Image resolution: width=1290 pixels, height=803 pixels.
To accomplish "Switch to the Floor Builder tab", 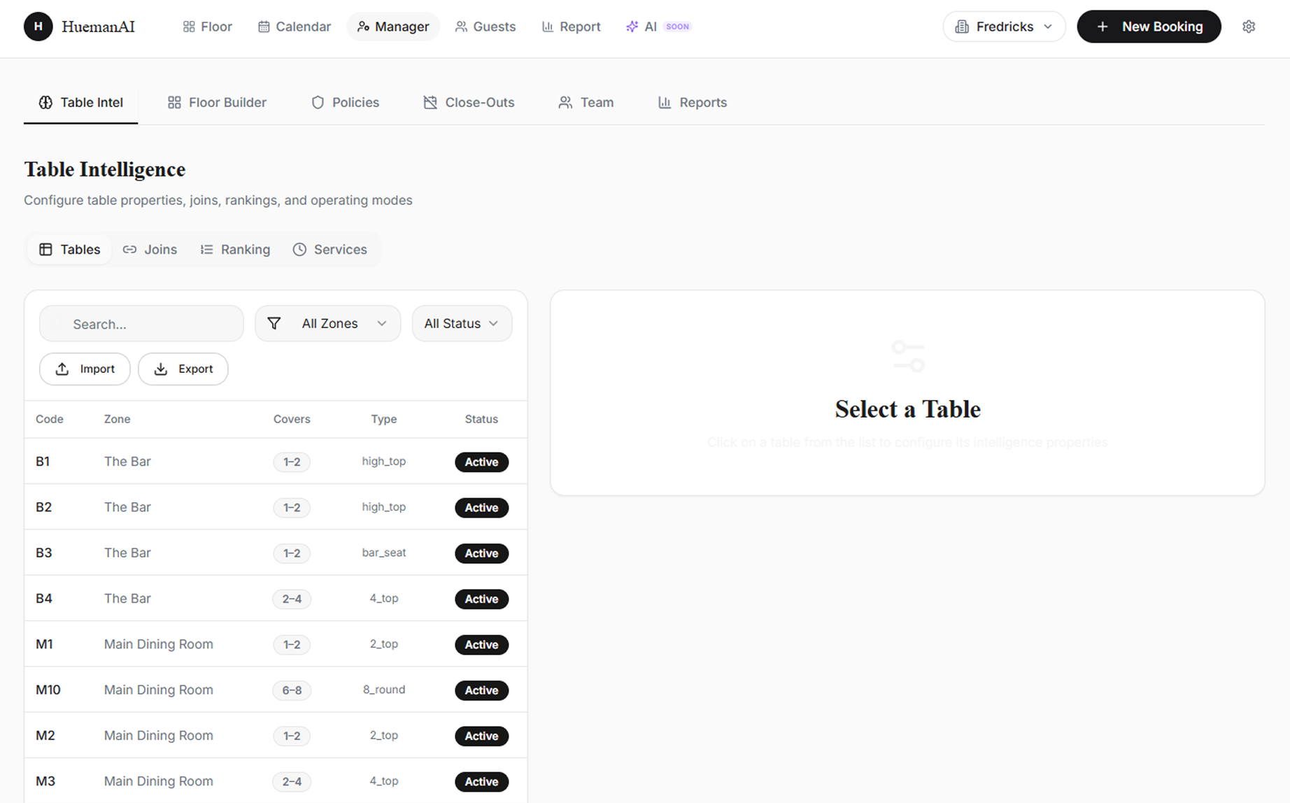I will pos(217,102).
